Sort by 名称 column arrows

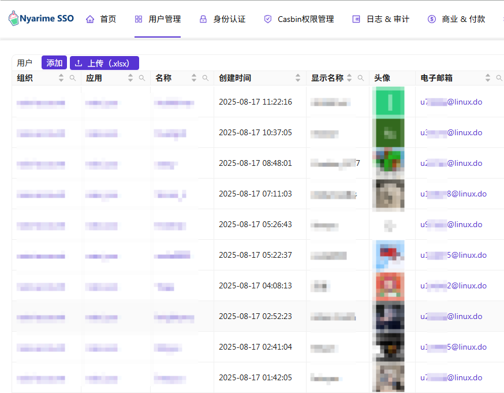pos(194,78)
